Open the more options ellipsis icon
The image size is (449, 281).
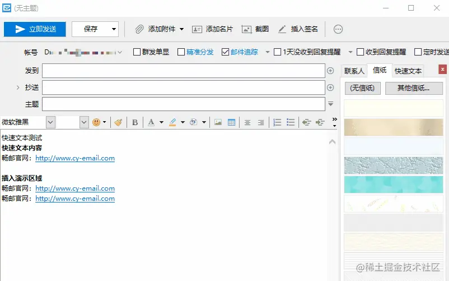tap(338, 29)
